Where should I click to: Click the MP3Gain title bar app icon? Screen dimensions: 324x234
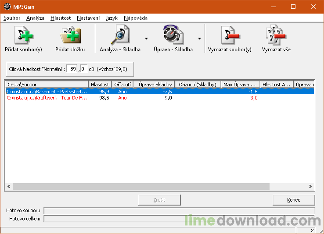(7, 7)
